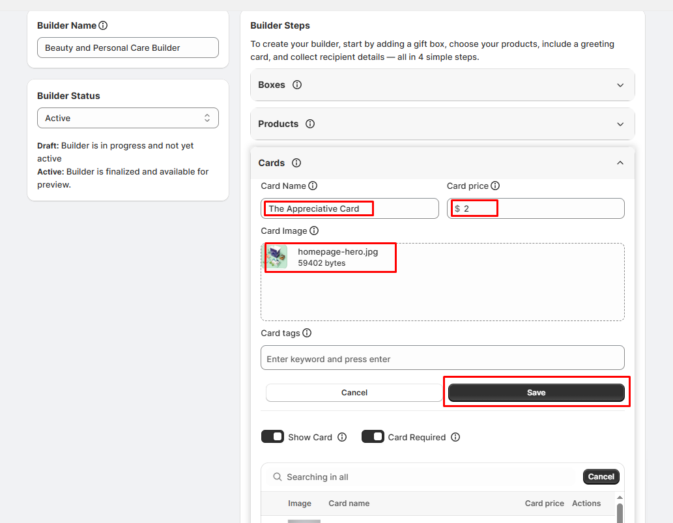Click the white Cancel button below tags
Screen dimensions: 673x523
[354, 393]
